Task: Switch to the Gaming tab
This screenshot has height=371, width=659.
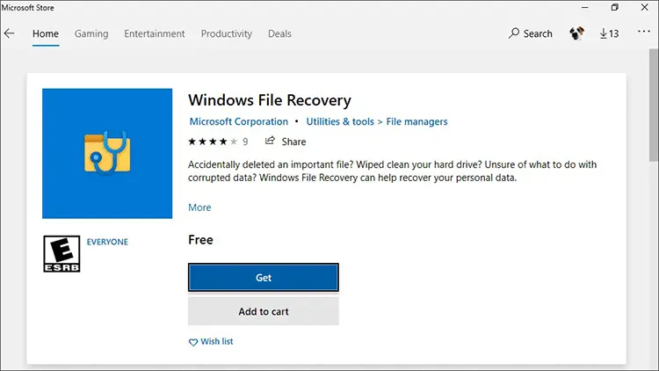Action: (x=91, y=33)
